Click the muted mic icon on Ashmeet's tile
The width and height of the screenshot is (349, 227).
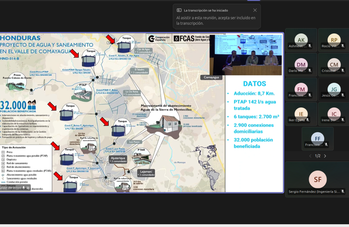310,46
